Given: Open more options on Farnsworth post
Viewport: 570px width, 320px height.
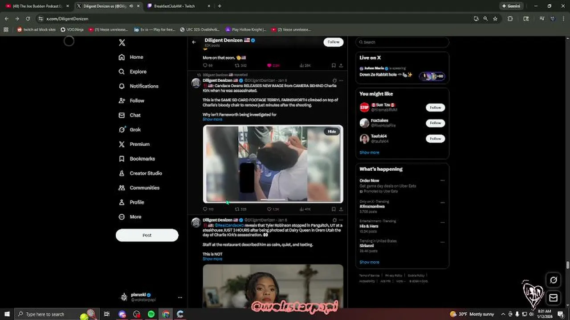Looking at the screenshot, I should 341,80.
